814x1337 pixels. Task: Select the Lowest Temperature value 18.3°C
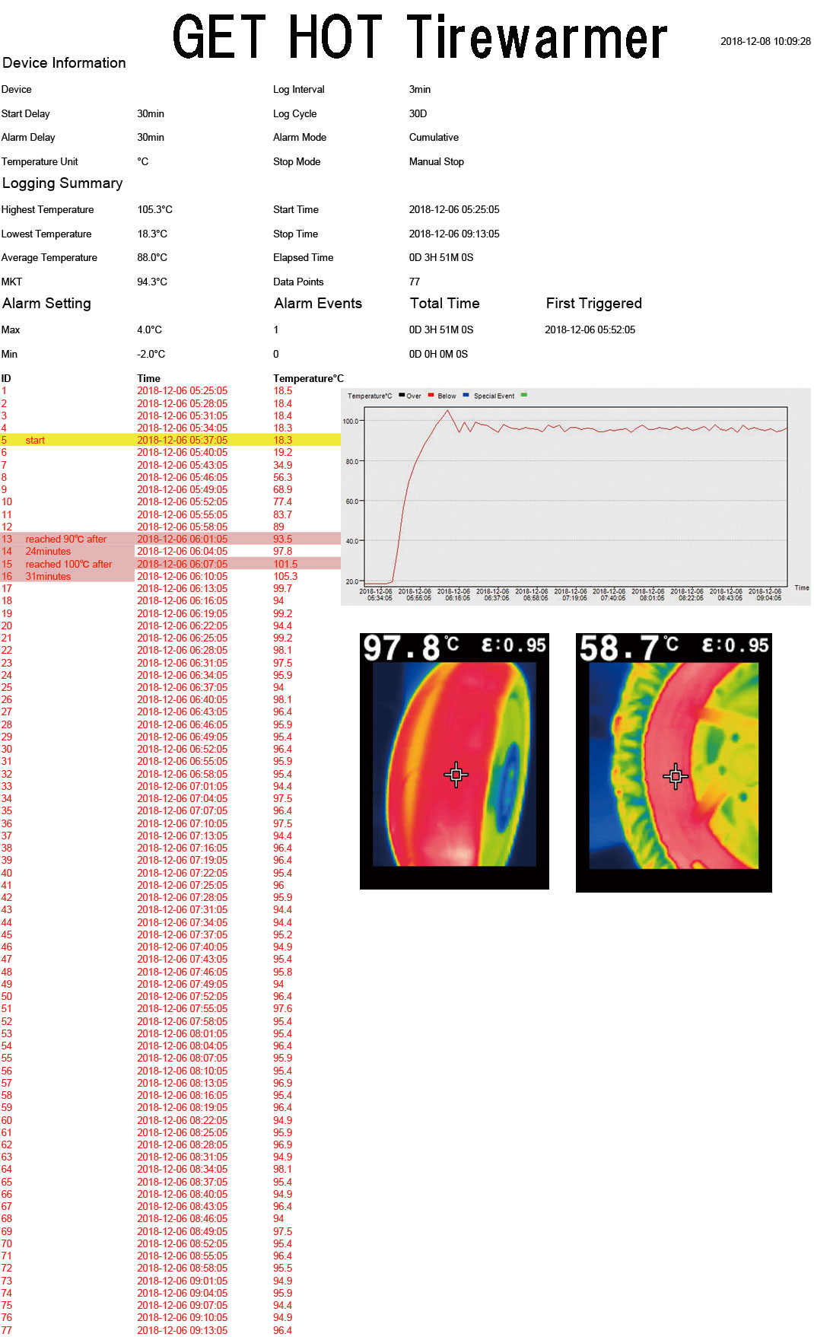click(152, 234)
